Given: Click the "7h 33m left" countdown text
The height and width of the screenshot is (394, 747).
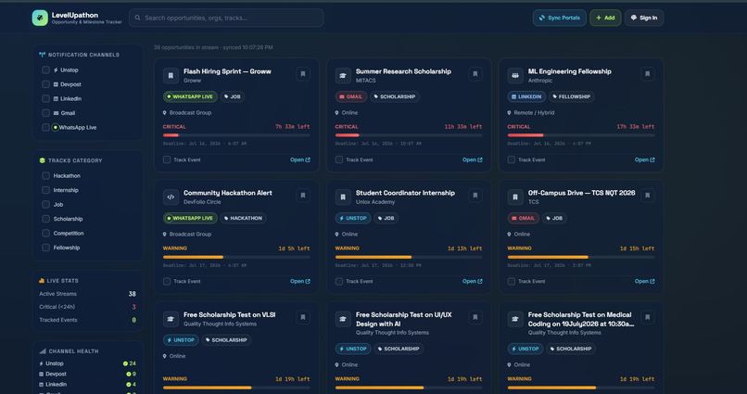Looking at the screenshot, I should [x=293, y=127].
